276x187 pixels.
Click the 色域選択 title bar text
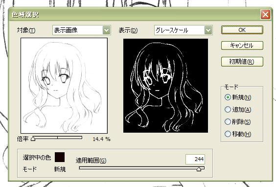point(25,15)
